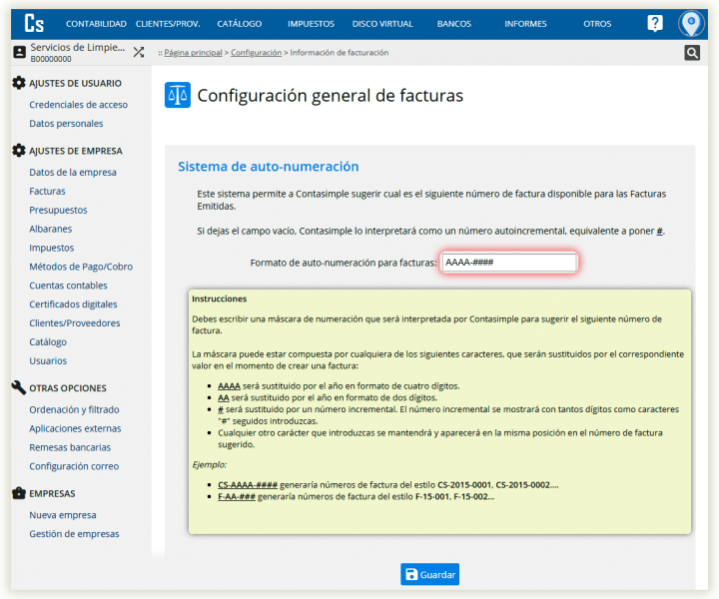This screenshot has height=599, width=719.
Task: Open the Impuestos menu
Action: [311, 24]
